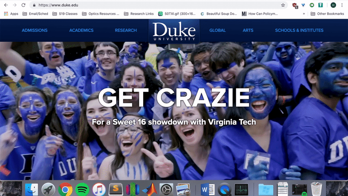Expand the hidden bookmarks overflow chevron
Screen dimensions: 348x196
[304, 14]
